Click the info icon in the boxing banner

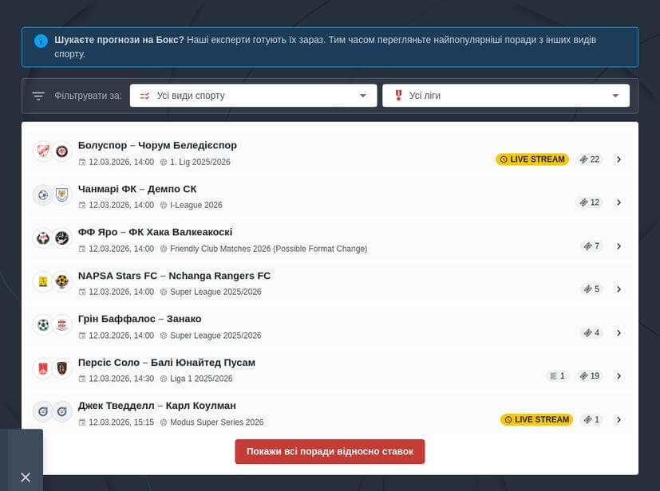(41, 41)
